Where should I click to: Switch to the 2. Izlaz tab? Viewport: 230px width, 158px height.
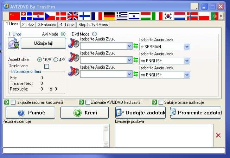[28, 25]
